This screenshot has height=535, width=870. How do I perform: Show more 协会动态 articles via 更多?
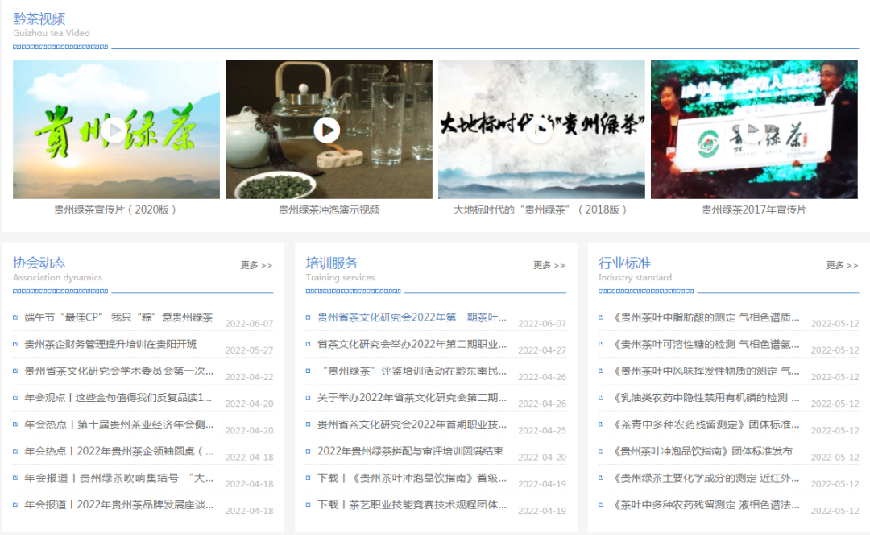pyautogui.click(x=256, y=265)
